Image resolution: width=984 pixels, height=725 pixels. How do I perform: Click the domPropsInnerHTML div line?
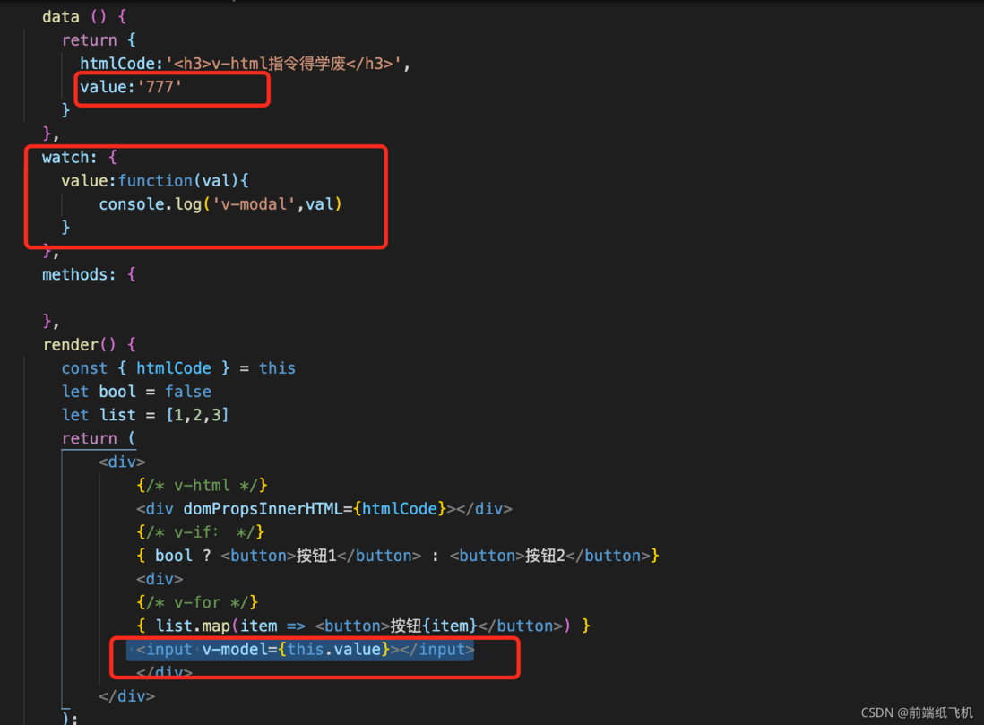[324, 508]
